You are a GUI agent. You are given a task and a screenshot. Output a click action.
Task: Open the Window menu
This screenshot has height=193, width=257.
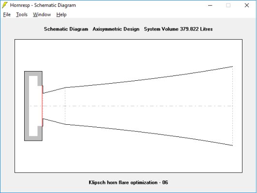(x=42, y=15)
